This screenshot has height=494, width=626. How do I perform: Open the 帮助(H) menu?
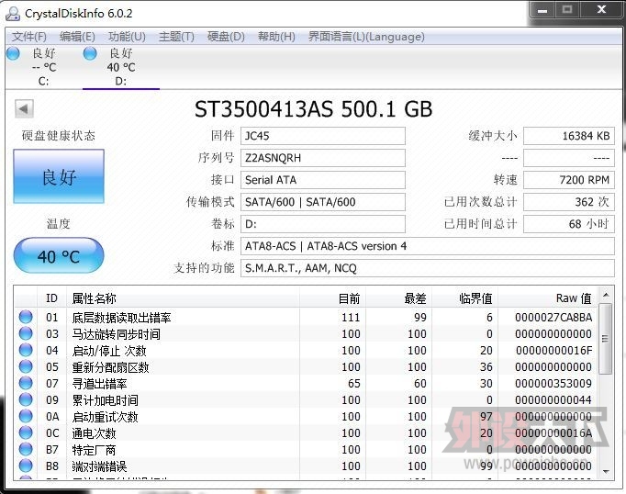click(x=276, y=37)
